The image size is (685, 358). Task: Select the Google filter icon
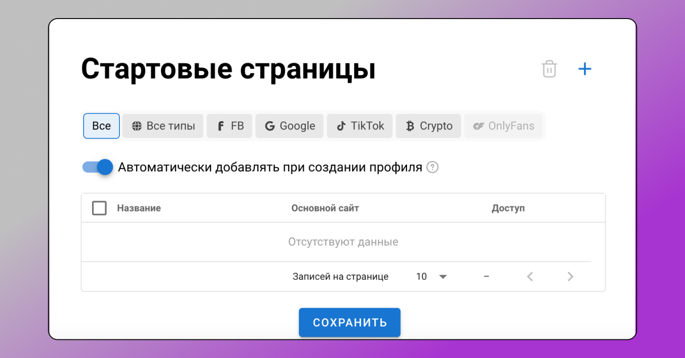270,126
